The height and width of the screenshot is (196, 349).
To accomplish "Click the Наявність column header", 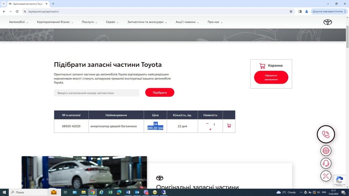I will [x=210, y=115].
